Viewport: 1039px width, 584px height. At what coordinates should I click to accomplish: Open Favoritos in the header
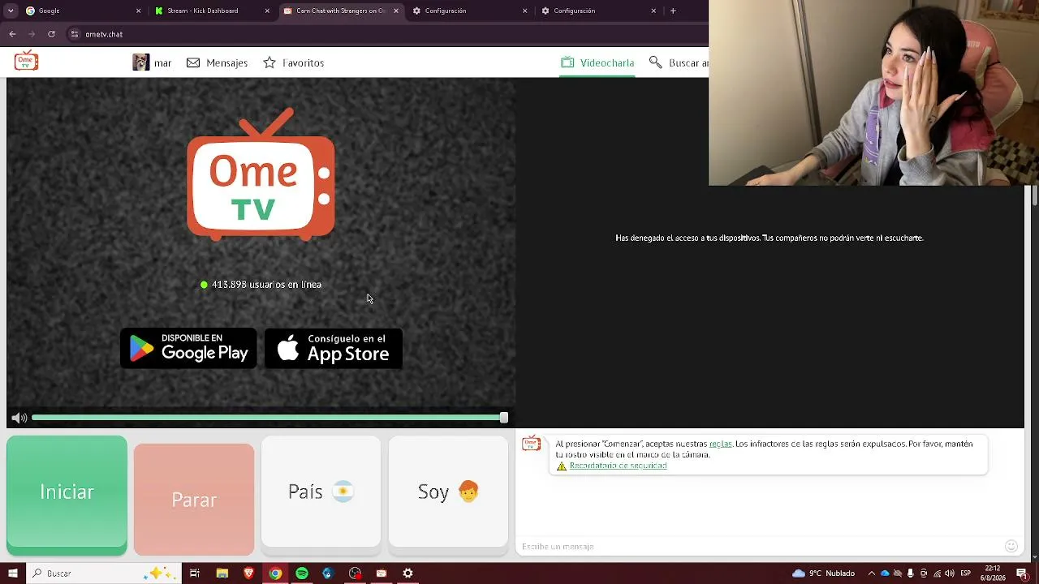(x=293, y=62)
